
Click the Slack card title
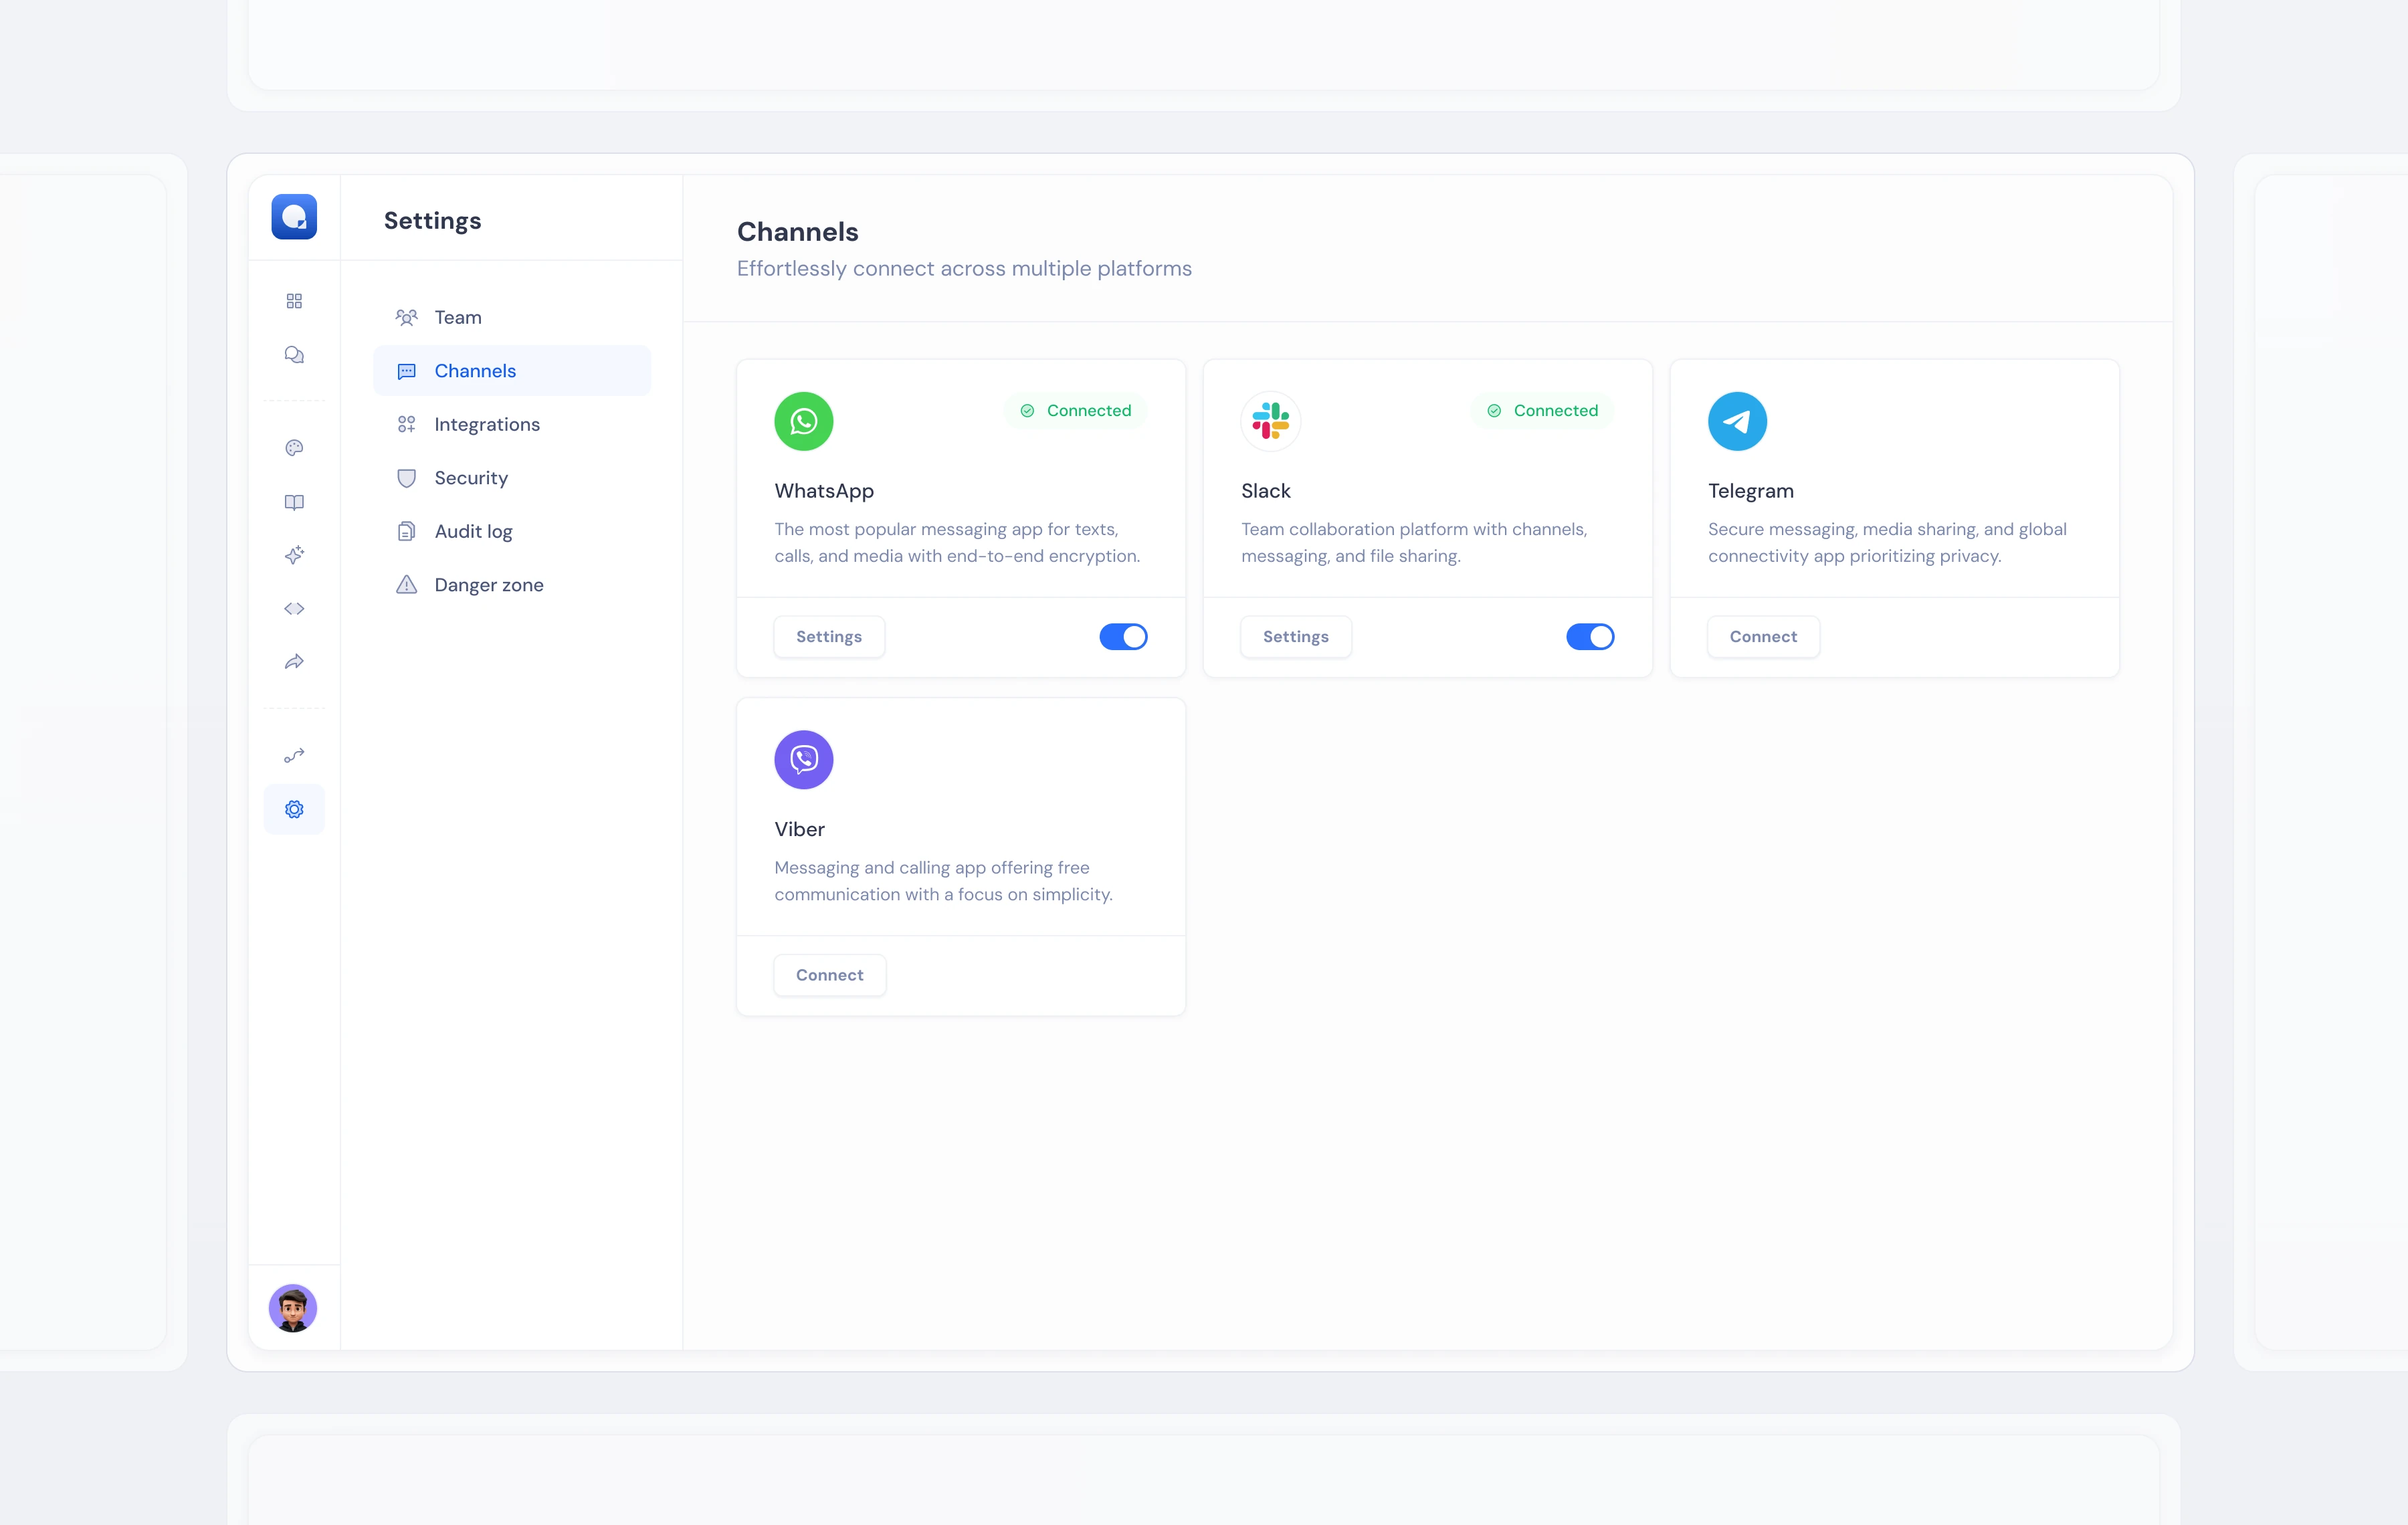(1266, 491)
